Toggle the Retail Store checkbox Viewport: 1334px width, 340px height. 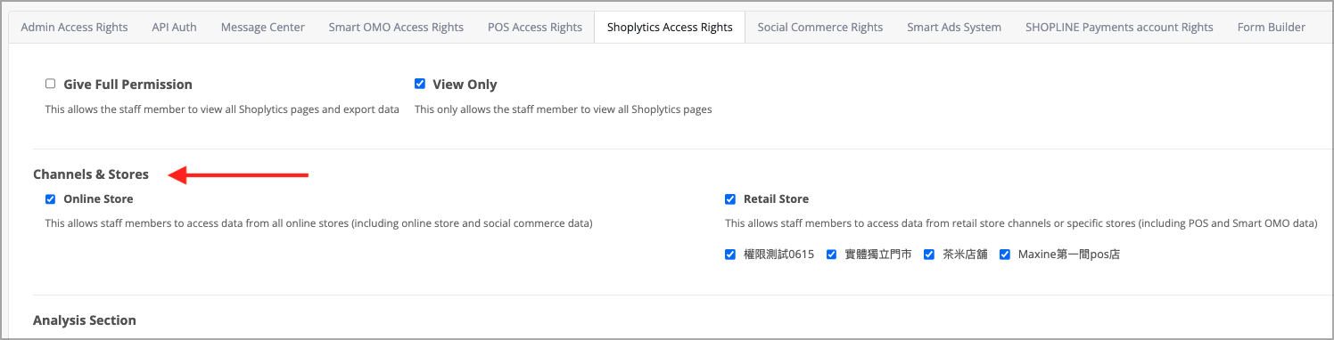coord(730,198)
